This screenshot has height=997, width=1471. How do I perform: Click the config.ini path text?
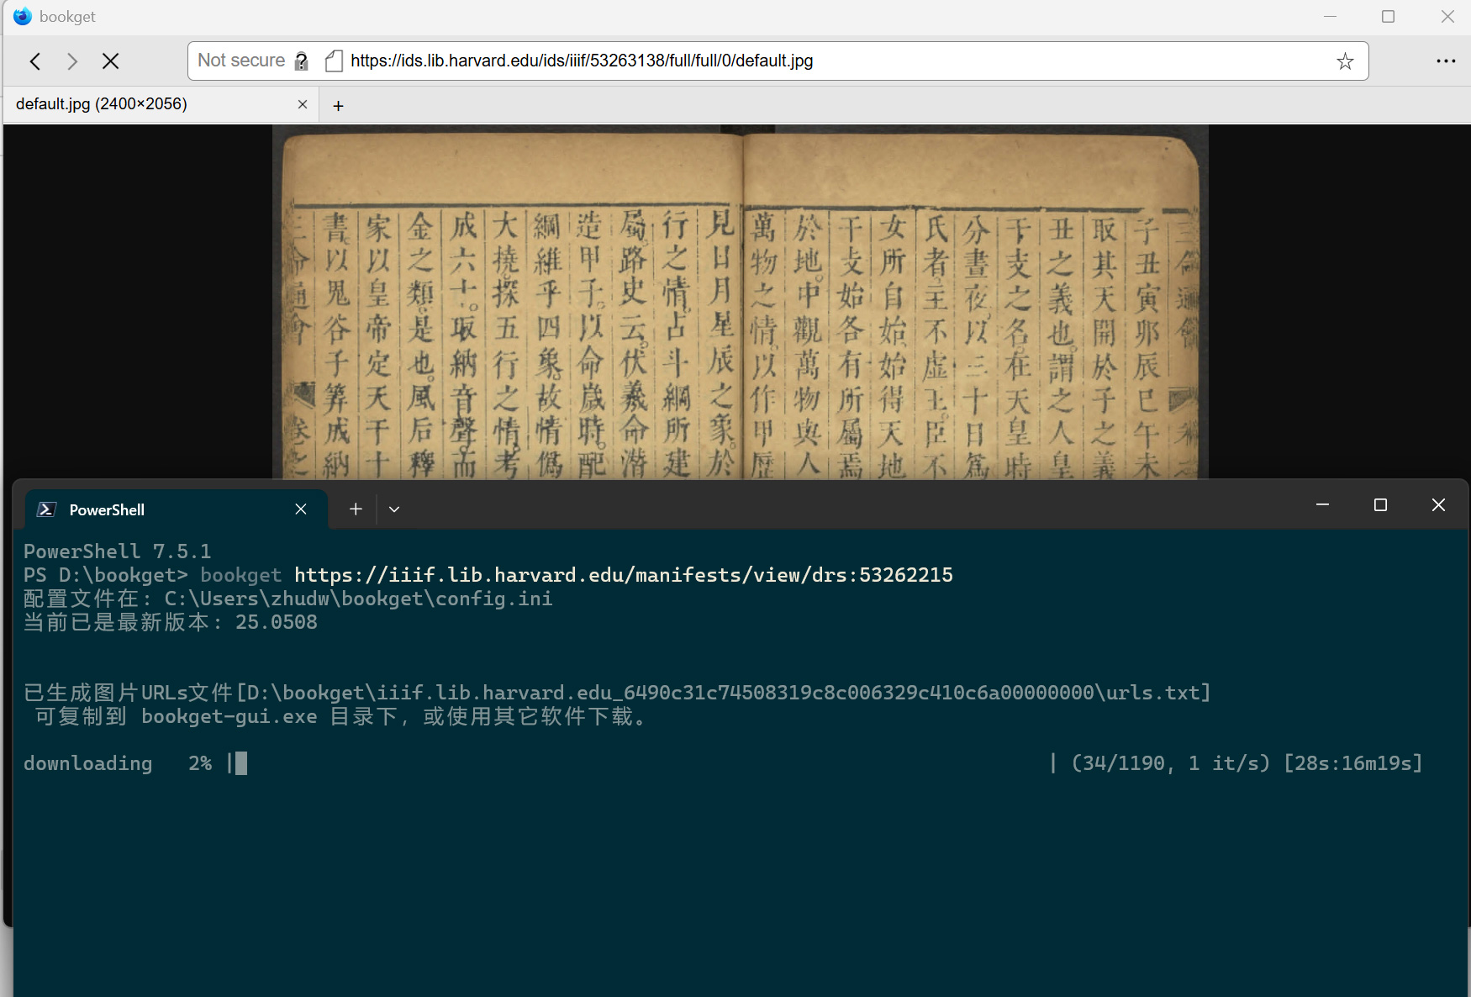pos(358,599)
